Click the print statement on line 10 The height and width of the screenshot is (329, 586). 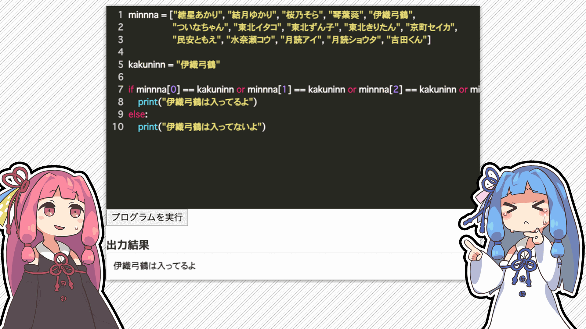[x=201, y=127]
